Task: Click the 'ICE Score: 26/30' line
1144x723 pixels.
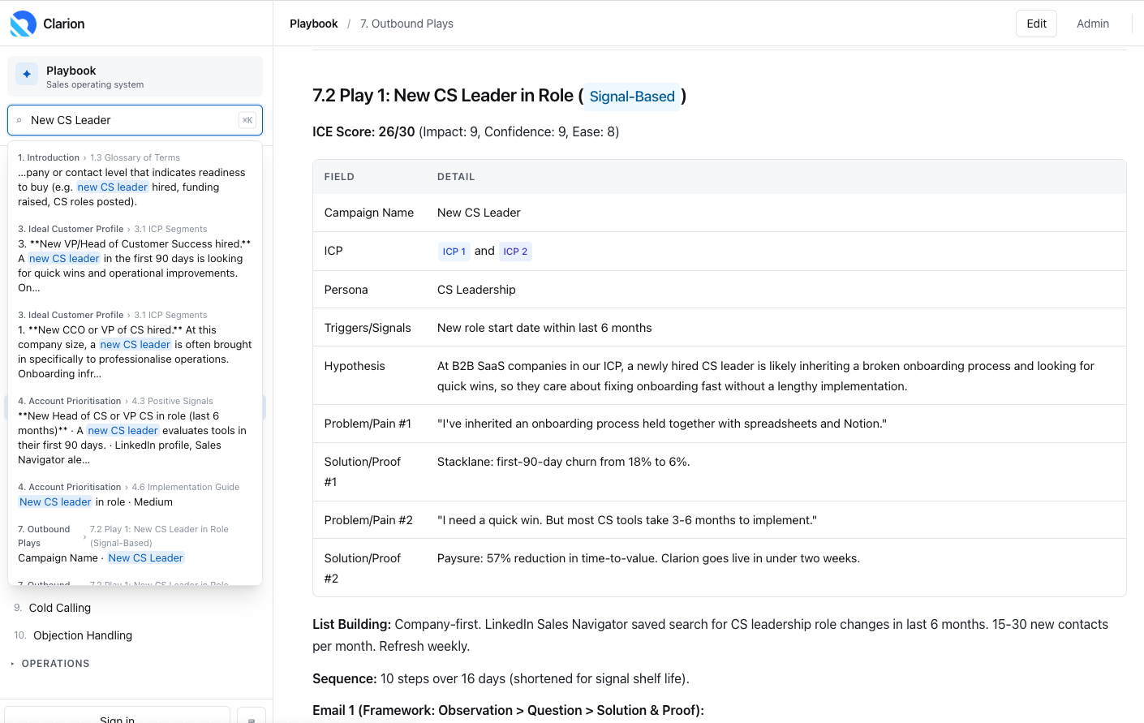Action: pos(466,131)
